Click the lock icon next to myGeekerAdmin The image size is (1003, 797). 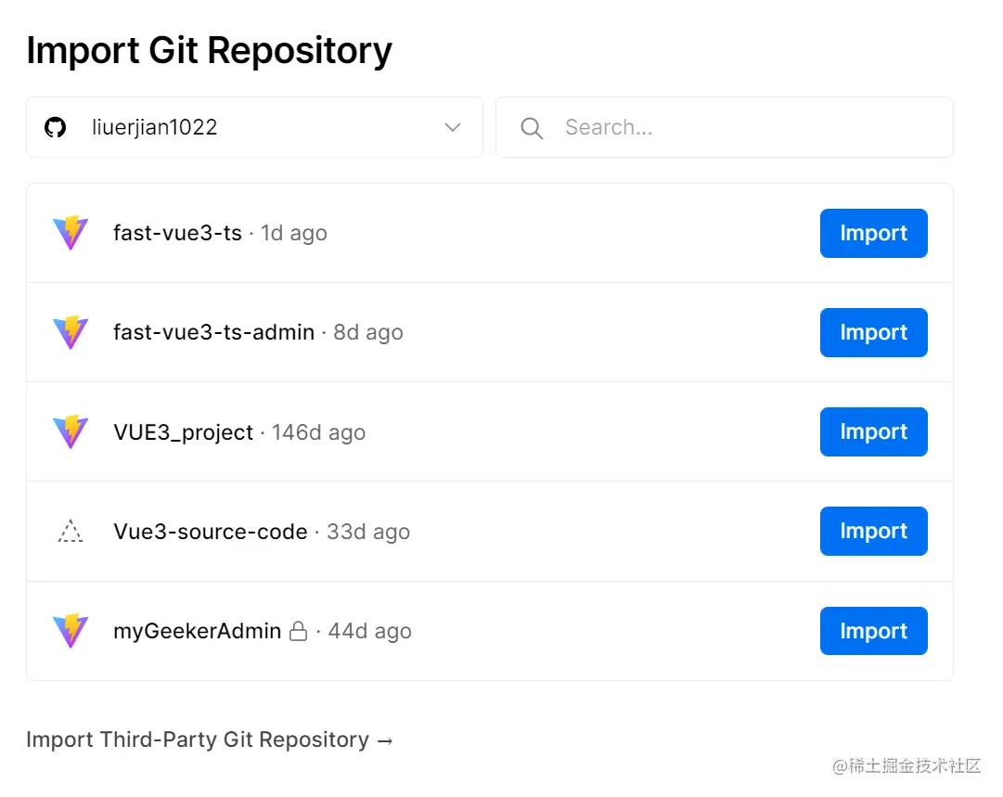(x=298, y=632)
